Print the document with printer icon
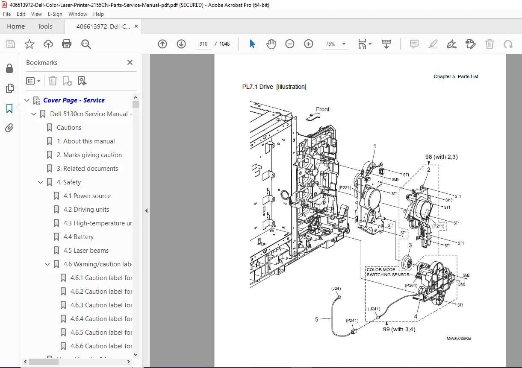Viewport: 522px width, 368px height. click(x=67, y=44)
